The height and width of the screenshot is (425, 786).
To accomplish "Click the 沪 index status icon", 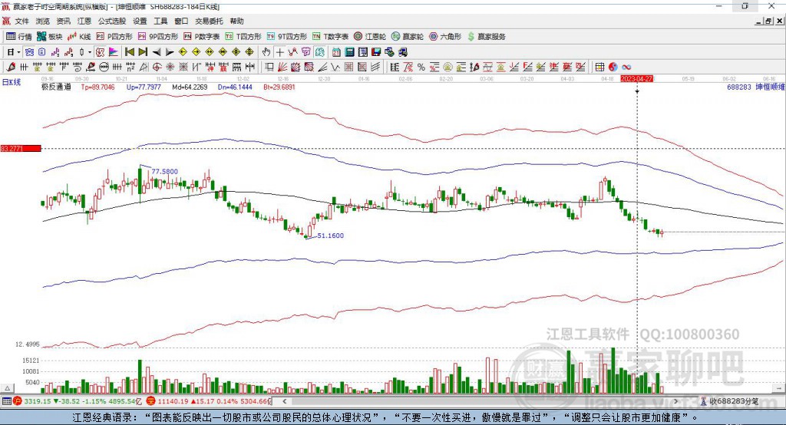I will 18,401.
